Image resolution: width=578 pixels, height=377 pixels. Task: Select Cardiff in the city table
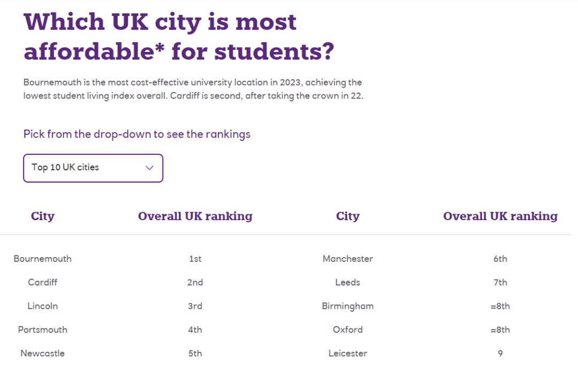[x=43, y=282]
